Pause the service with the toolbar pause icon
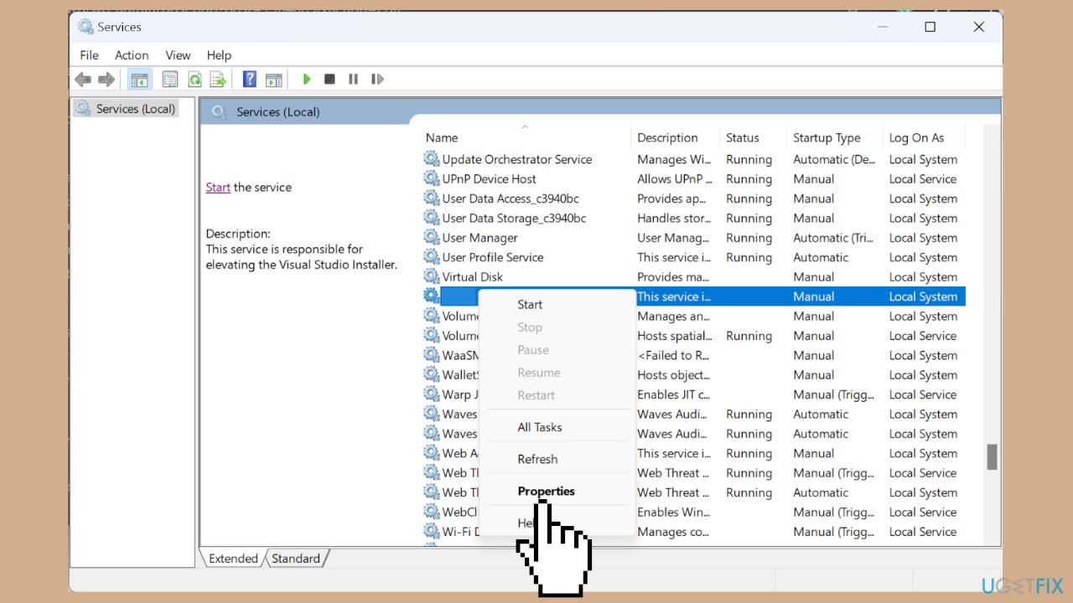This screenshot has height=603, width=1073. [353, 80]
